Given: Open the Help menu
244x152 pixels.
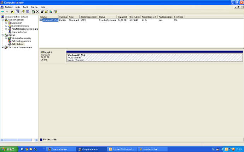Looking at the screenshot, I should [43, 7].
